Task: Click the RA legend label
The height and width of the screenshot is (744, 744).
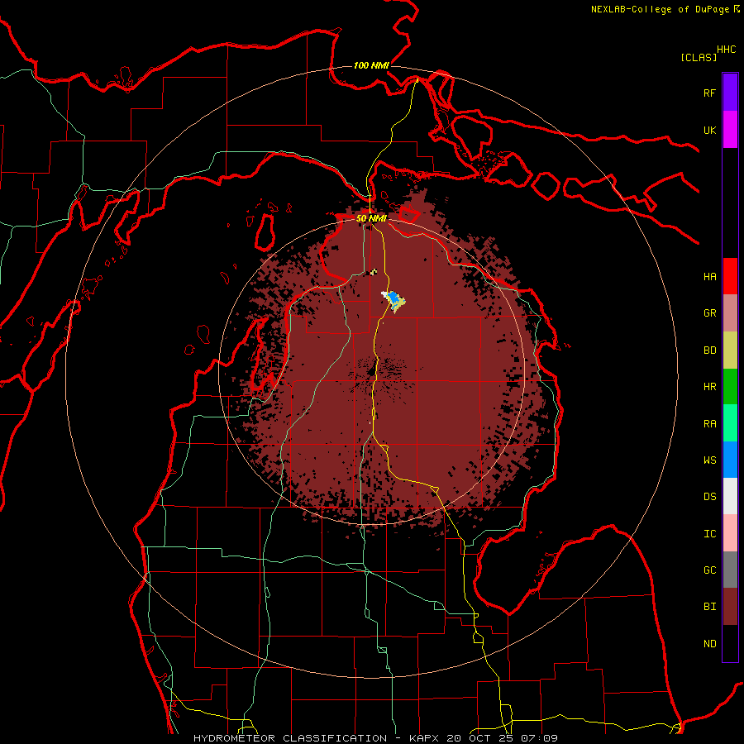Action: click(x=709, y=424)
